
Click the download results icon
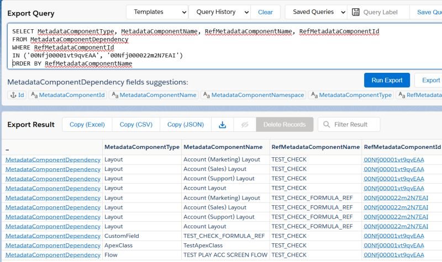click(223, 125)
